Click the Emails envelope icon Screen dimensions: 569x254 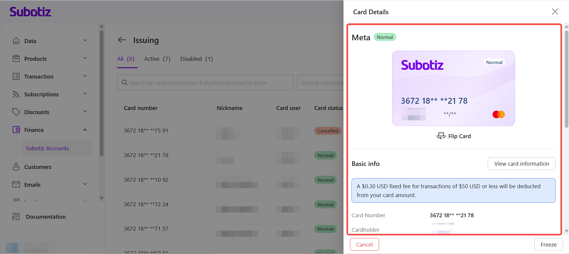(16, 185)
